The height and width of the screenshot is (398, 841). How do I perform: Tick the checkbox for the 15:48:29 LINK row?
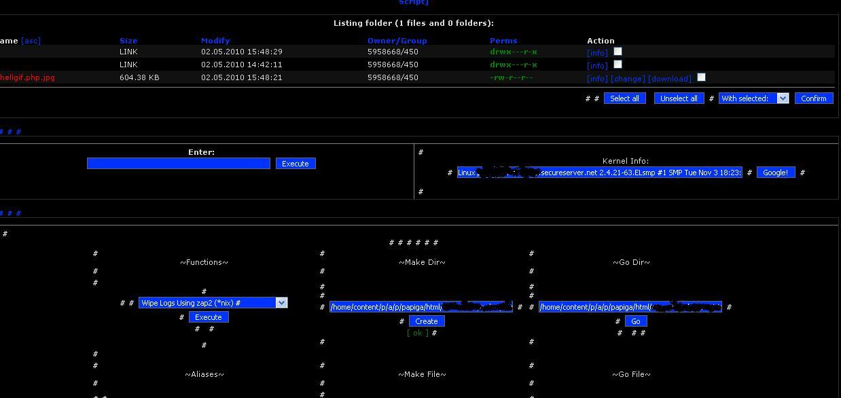(x=618, y=52)
